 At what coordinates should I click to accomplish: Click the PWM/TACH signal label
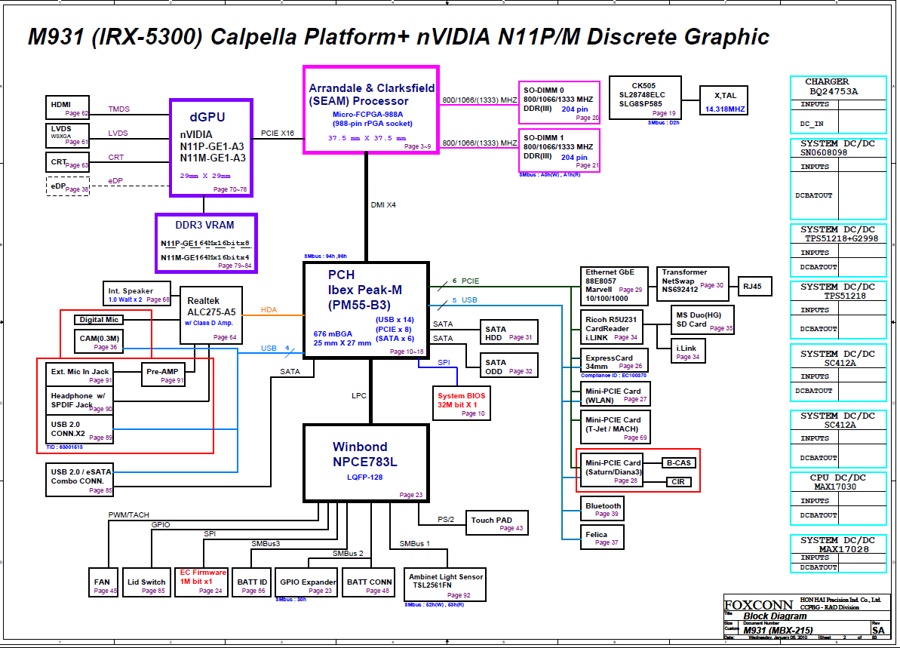[x=128, y=514]
